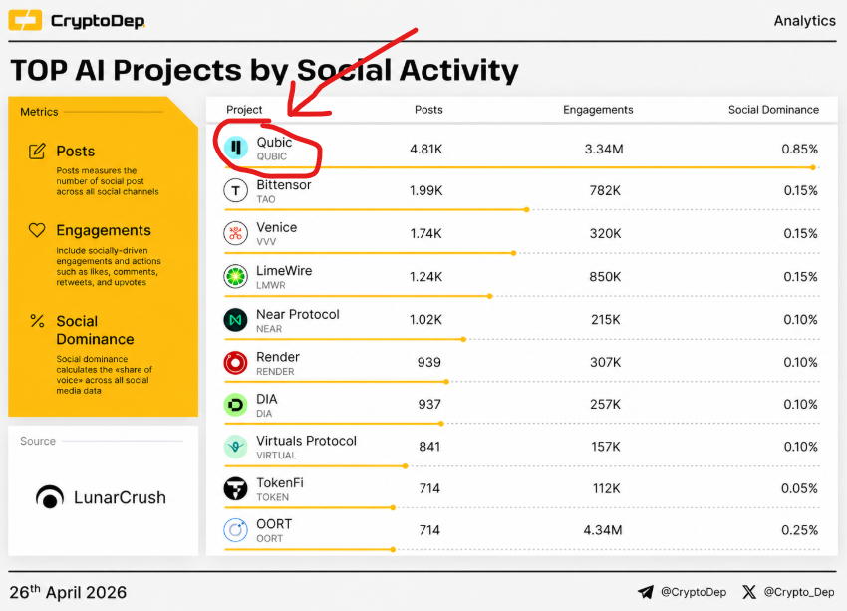Open the @Crypto_Dep X handle
Image resolution: width=847 pixels, height=611 pixels.
tap(799, 592)
